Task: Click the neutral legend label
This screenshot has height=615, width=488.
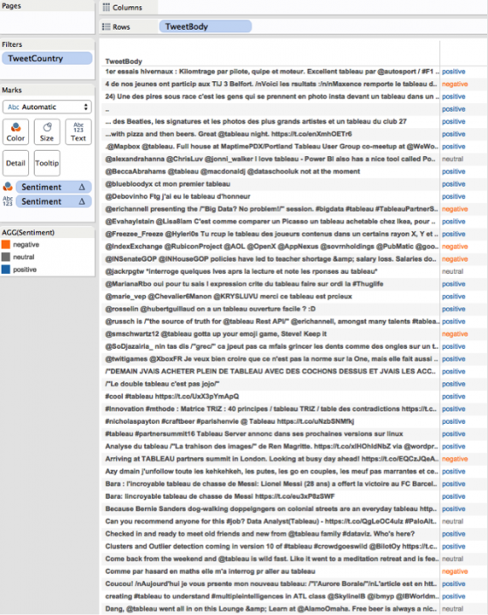Action: click(x=24, y=256)
